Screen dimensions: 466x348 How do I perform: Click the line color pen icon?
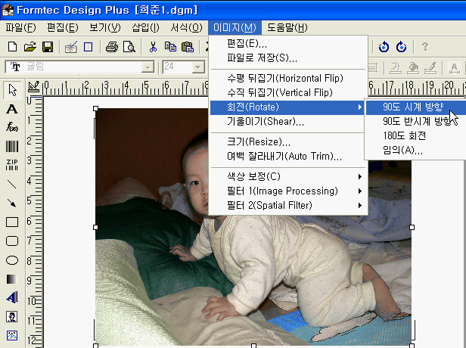tap(431, 68)
